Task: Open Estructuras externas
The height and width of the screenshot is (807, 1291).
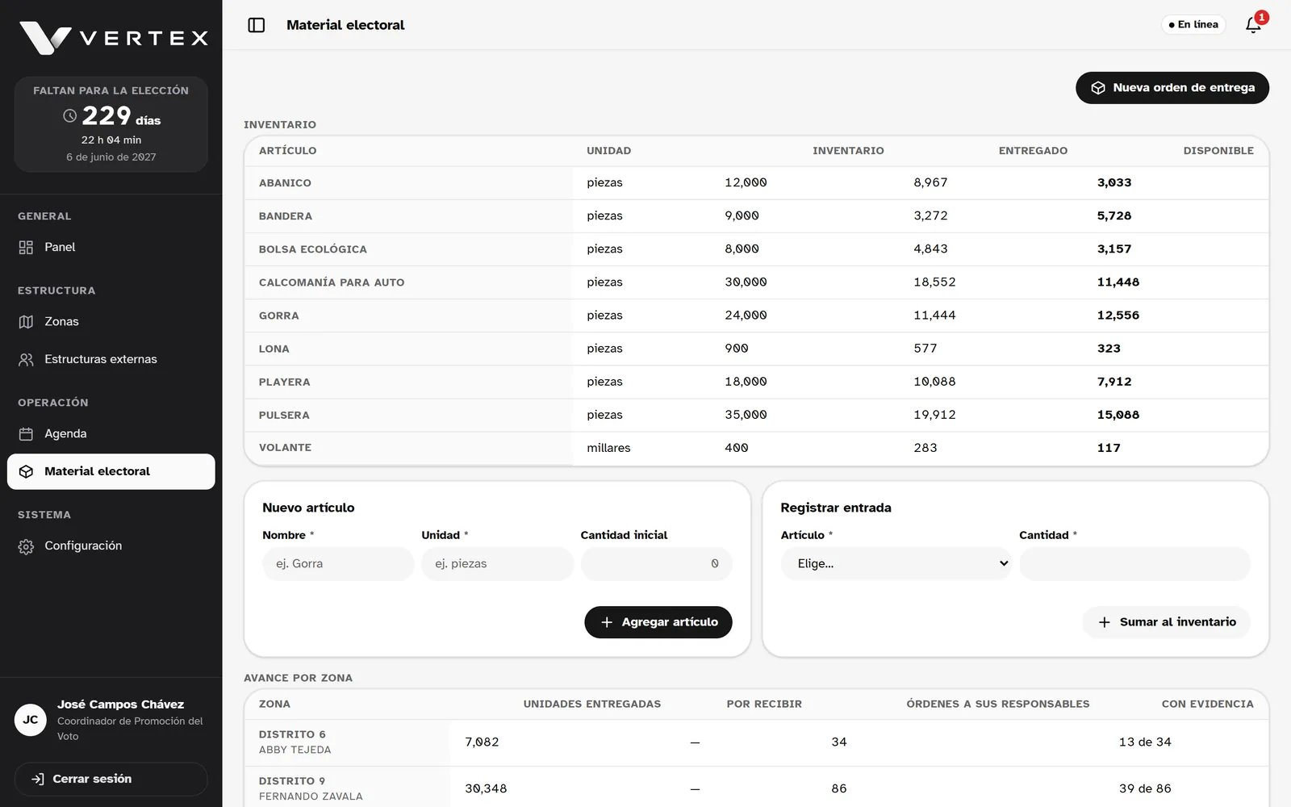Action: (111, 359)
